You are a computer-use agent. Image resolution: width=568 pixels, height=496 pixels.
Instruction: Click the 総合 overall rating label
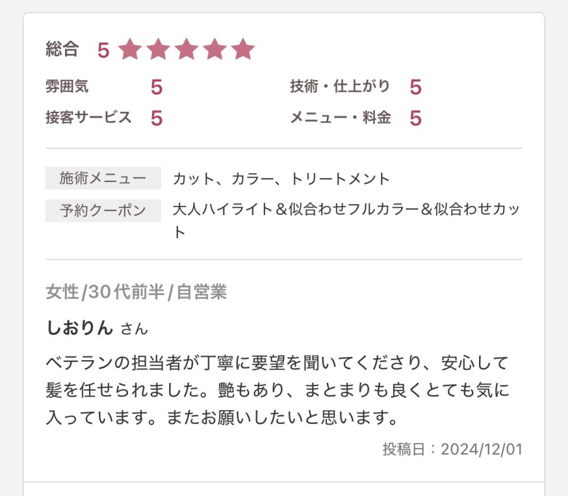tap(62, 49)
